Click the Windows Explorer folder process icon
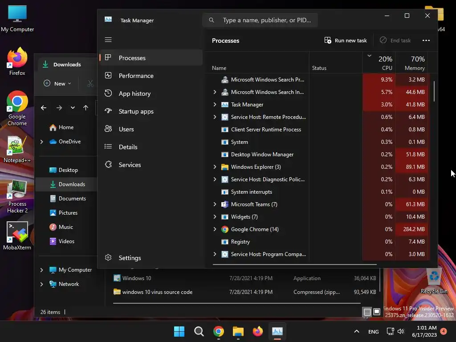The height and width of the screenshot is (342, 456). tap(224, 167)
